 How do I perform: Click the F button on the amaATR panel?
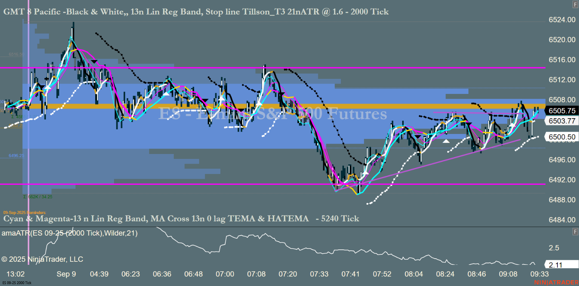pyautogui.click(x=576, y=231)
